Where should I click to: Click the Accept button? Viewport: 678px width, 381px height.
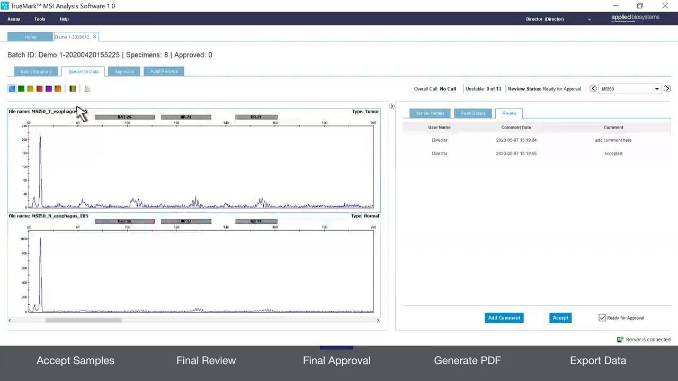560,318
